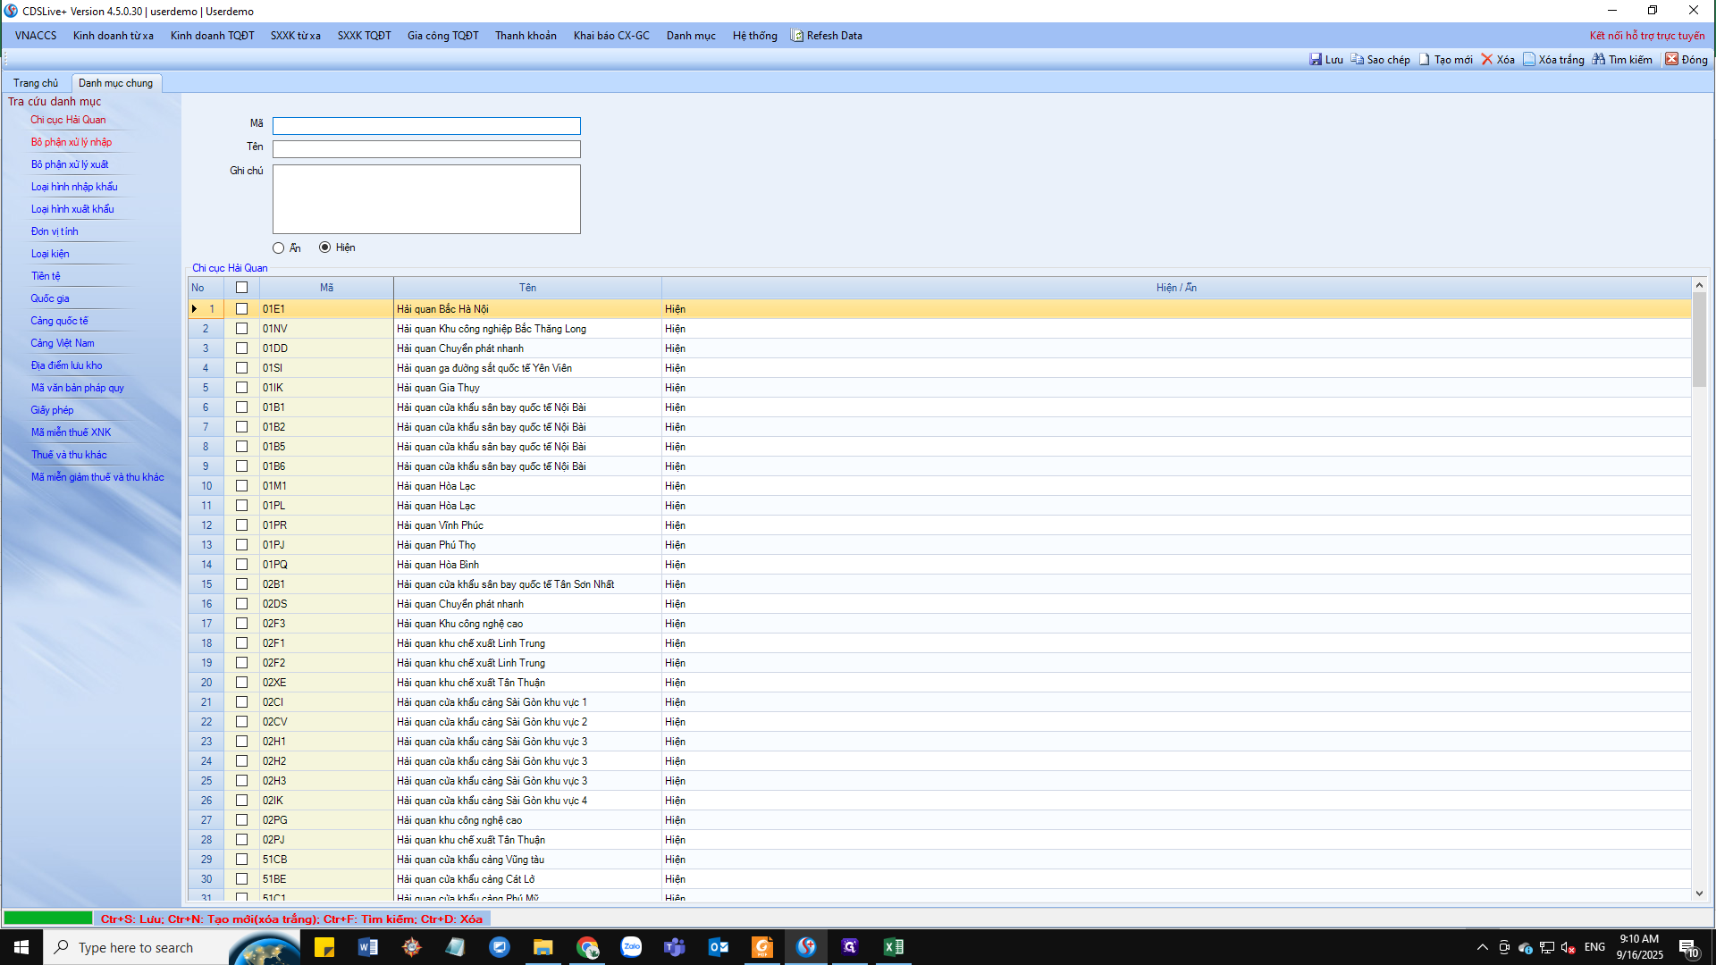
Task: Click the Tìm kiếm binoculars icon
Action: 1599,60
